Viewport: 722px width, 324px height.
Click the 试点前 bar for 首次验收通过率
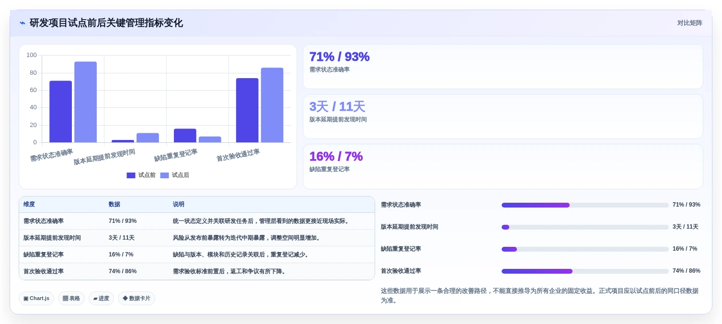click(247, 110)
